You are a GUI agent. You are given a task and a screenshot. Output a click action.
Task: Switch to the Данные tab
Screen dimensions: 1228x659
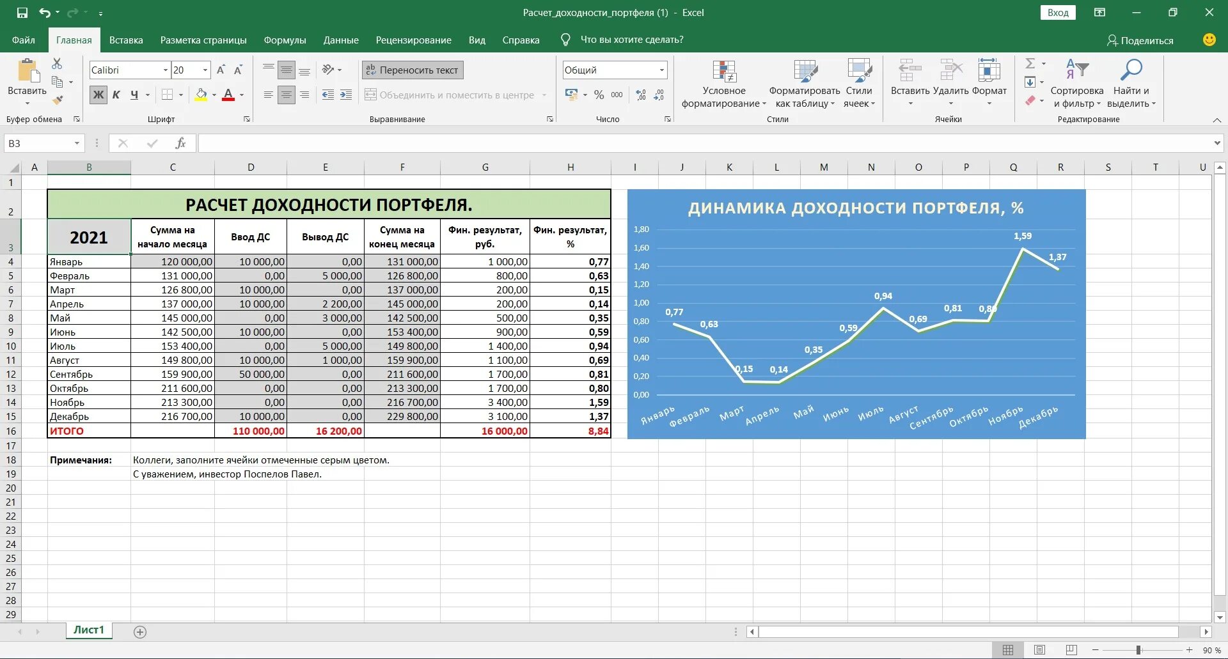[341, 40]
